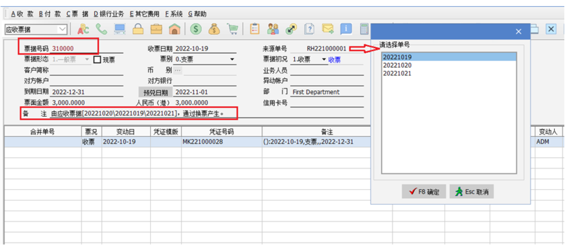
Task: Open the D银行业务 menu
Action: click(x=108, y=14)
